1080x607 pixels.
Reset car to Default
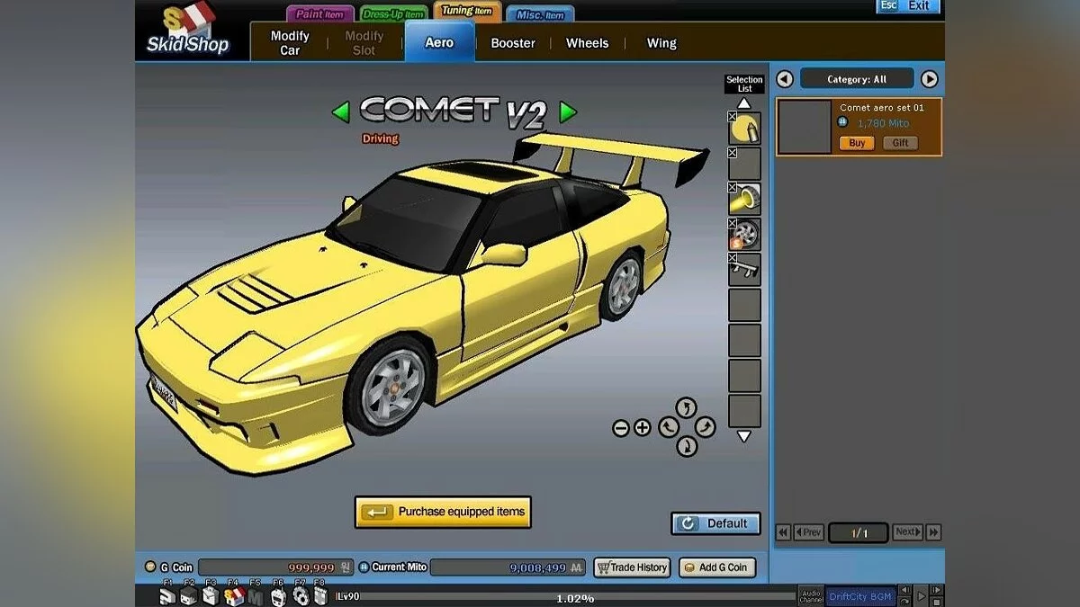715,523
